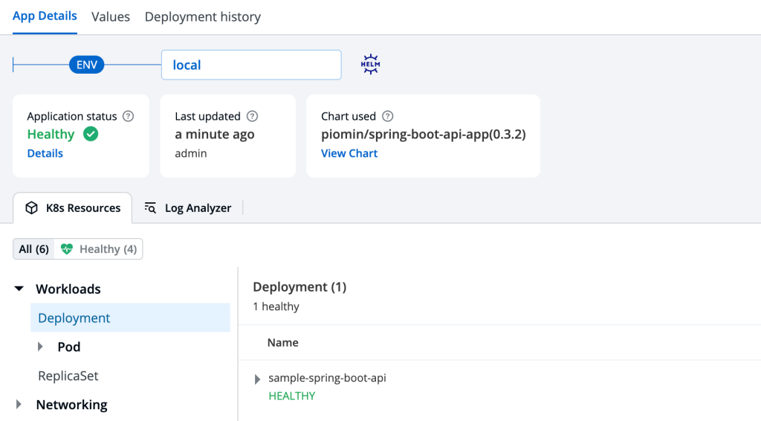Click the K8s Resources cube icon

click(32, 208)
